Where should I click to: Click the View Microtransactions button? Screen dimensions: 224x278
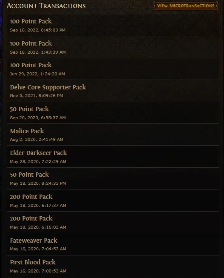pos(185,6)
